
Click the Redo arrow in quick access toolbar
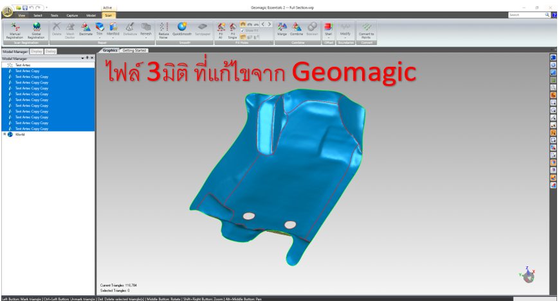click(x=38, y=8)
